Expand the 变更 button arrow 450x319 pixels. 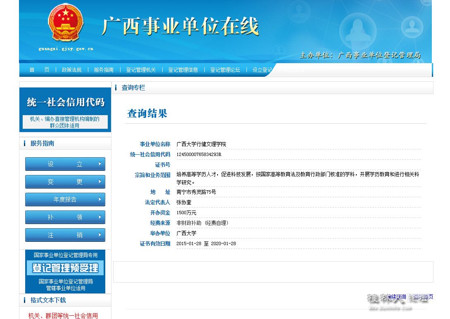99,182
